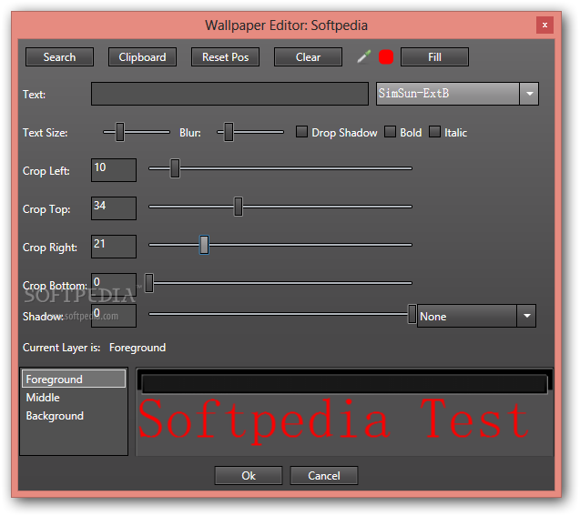The height and width of the screenshot is (516, 580).
Task: Click the Text Size slider handle
Action: 120,132
